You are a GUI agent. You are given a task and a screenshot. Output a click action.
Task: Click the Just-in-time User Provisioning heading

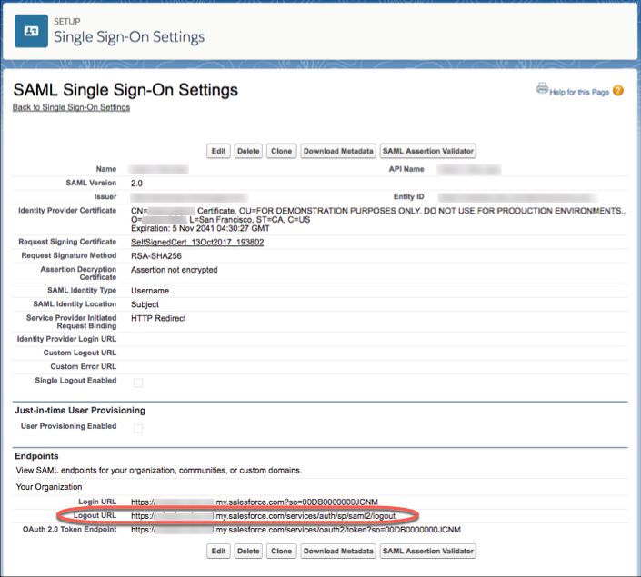click(x=80, y=411)
